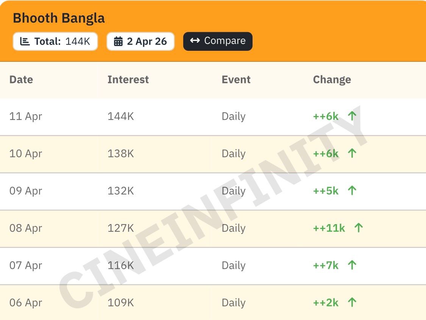Open the 2 Apr 26 date picker
This screenshot has width=426, height=320.
point(140,41)
